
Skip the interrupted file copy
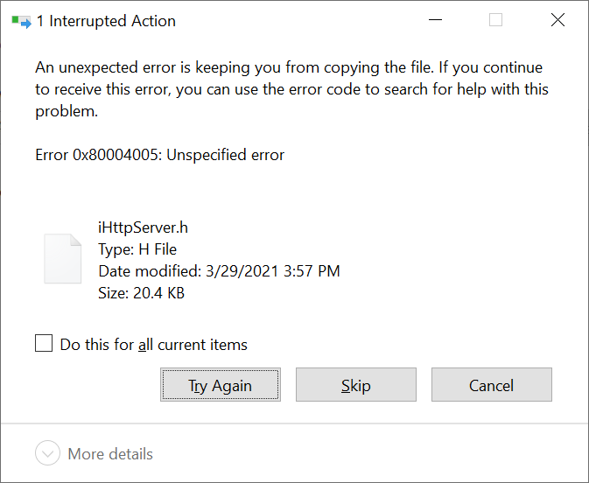(x=355, y=385)
